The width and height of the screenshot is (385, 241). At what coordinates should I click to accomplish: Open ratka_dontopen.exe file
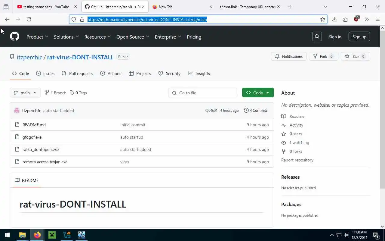[x=41, y=149]
